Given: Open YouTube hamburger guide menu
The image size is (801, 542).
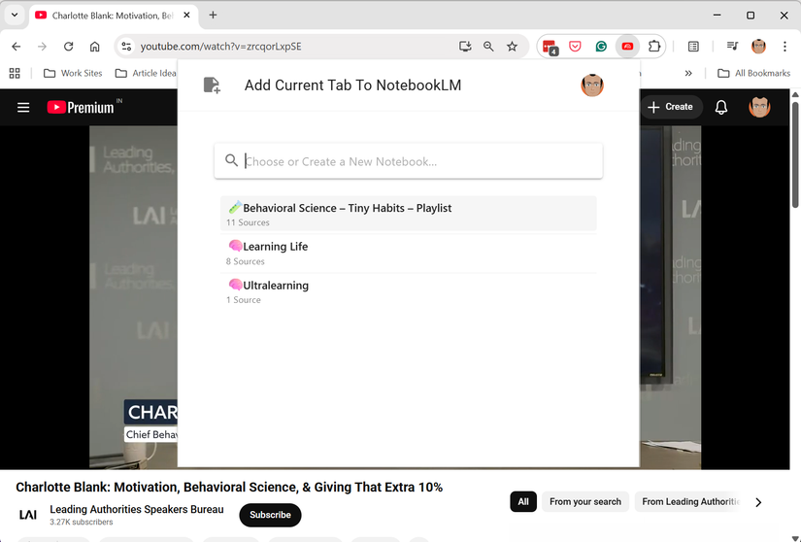Looking at the screenshot, I should [x=23, y=107].
